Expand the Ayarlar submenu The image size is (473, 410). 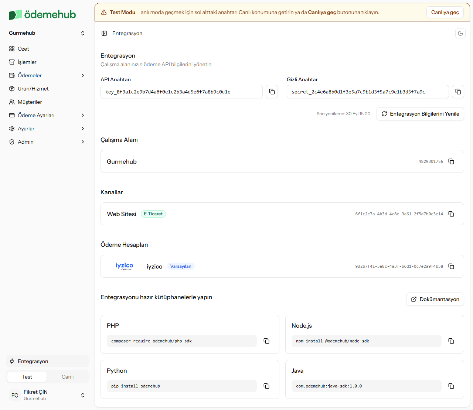pyautogui.click(x=47, y=129)
